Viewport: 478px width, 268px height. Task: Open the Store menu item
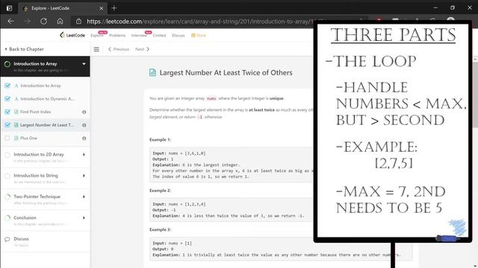199,36
